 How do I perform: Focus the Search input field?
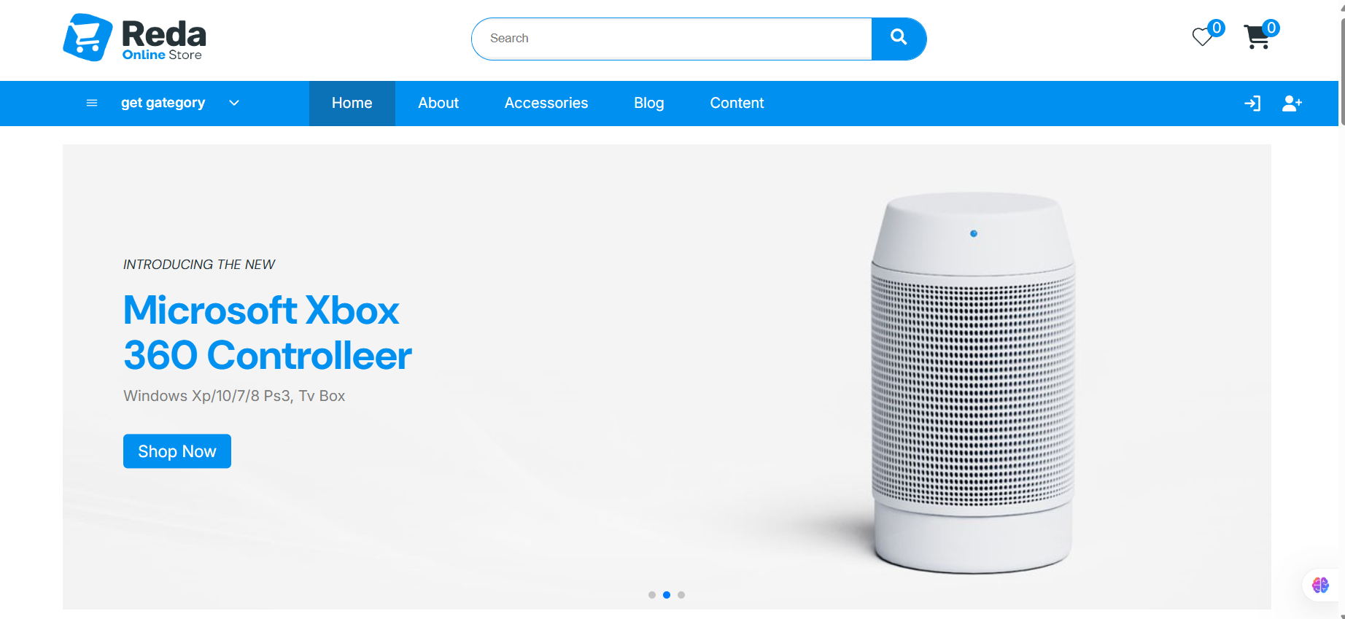[672, 39]
